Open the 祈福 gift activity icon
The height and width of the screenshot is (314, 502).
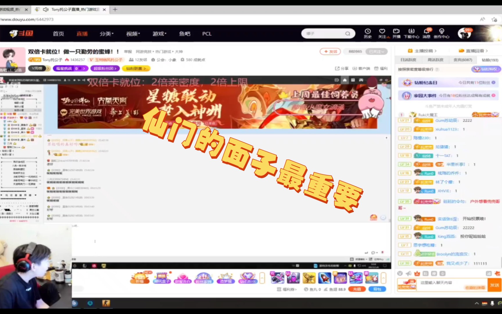tap(140, 278)
